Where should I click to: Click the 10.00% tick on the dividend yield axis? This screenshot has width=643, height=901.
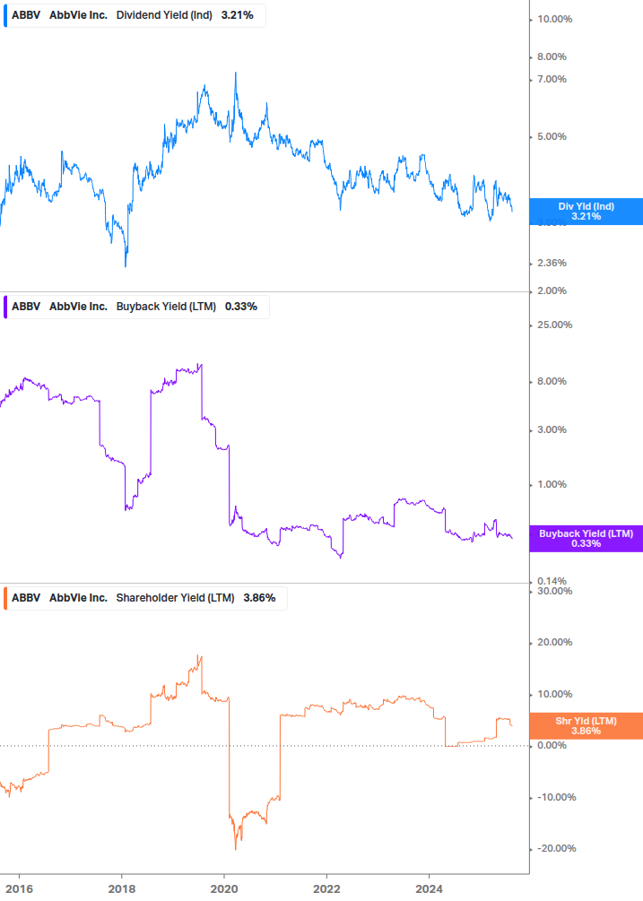pos(554,20)
